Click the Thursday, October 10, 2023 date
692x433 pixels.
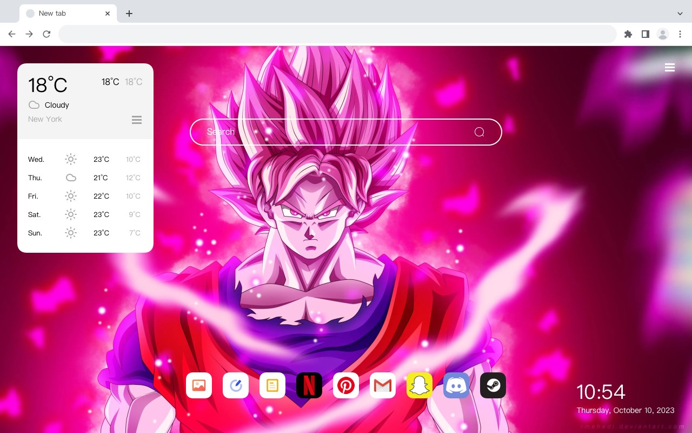pos(626,410)
